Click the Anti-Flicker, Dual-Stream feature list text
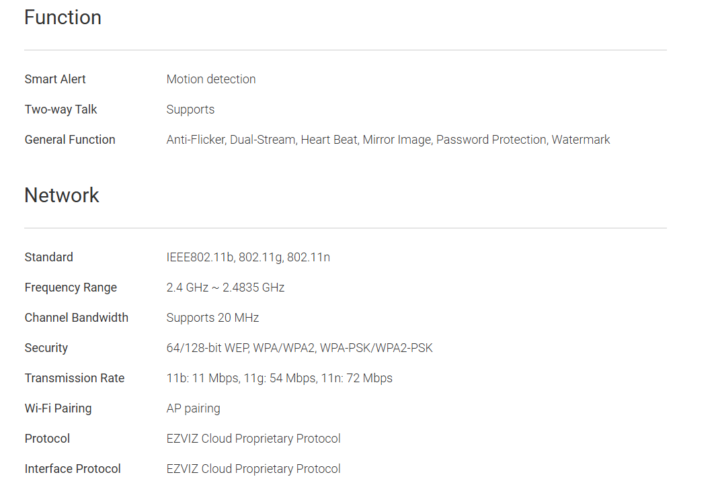 click(388, 140)
